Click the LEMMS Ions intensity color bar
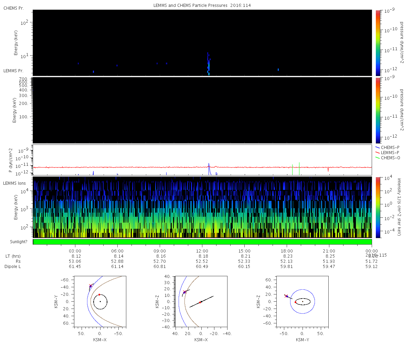 pos(378,207)
